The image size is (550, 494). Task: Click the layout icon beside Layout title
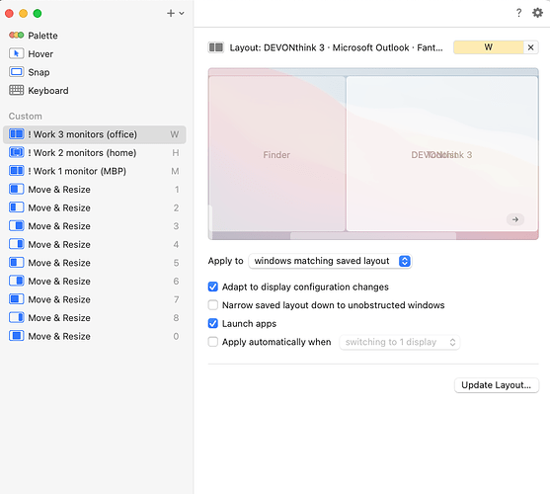[x=215, y=47]
